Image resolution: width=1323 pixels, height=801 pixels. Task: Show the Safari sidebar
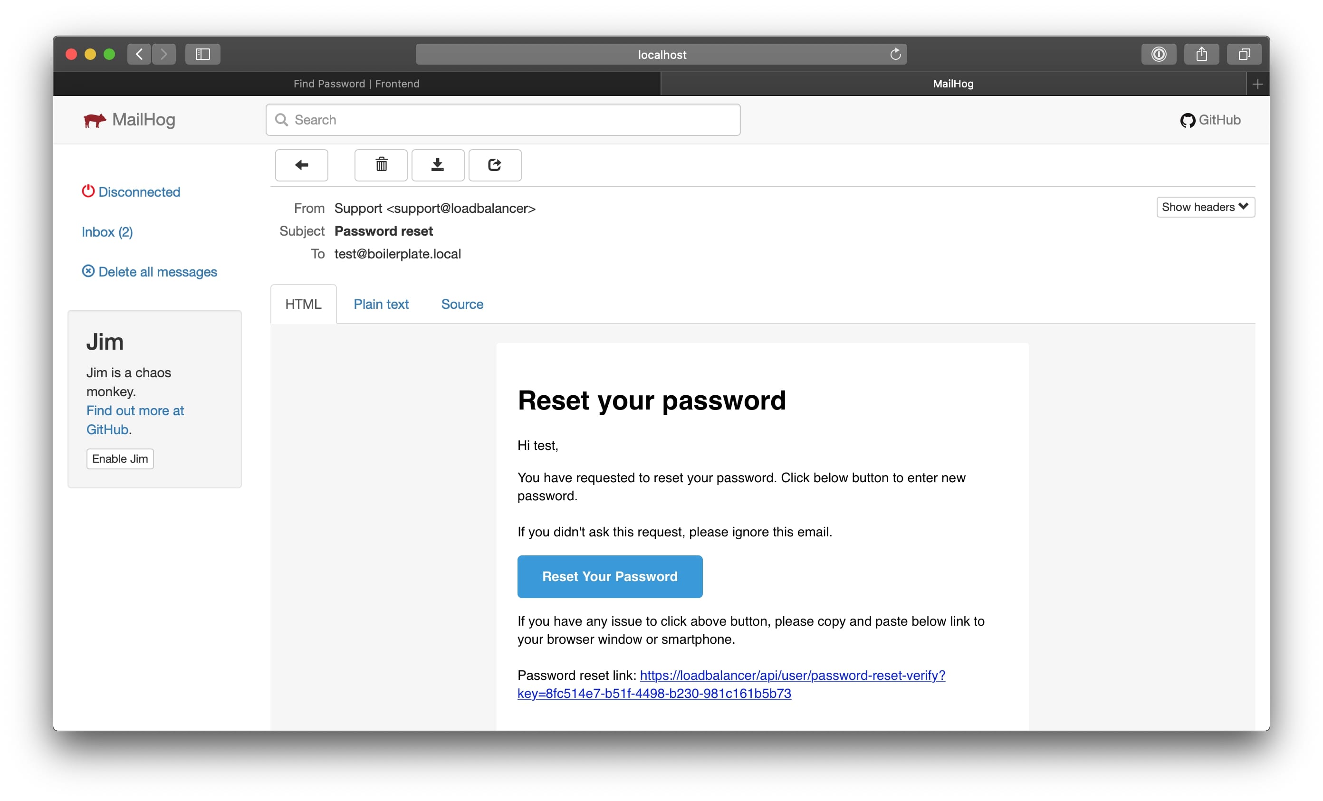pyautogui.click(x=202, y=54)
